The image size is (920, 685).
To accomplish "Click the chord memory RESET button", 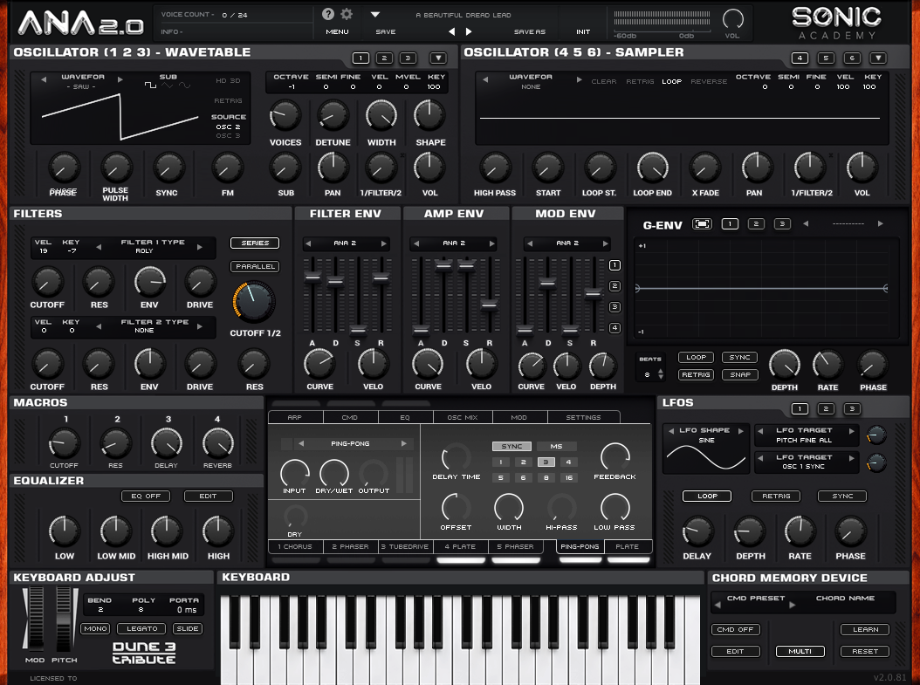I will pyautogui.click(x=865, y=652).
